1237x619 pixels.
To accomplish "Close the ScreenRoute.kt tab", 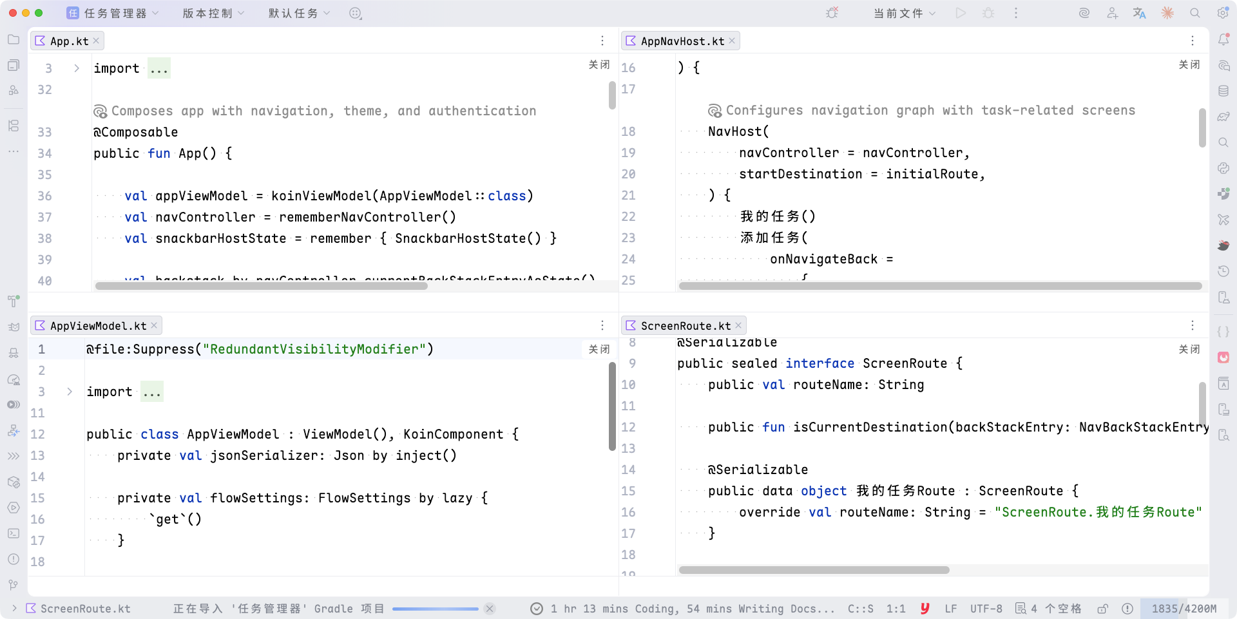I will (738, 325).
